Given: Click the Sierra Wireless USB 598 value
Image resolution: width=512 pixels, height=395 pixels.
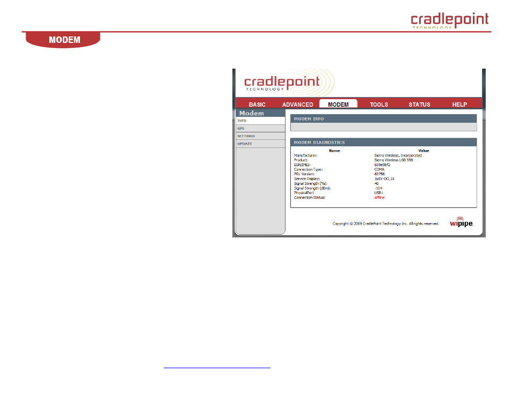Looking at the screenshot, I should [x=393, y=160].
